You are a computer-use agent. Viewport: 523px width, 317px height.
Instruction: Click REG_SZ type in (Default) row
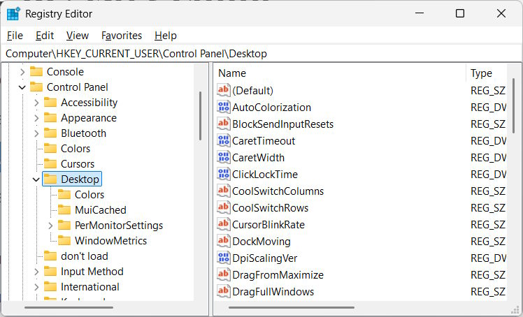(488, 91)
